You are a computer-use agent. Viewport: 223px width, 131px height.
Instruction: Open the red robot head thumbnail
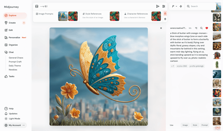pyautogui.click(x=217, y=55)
